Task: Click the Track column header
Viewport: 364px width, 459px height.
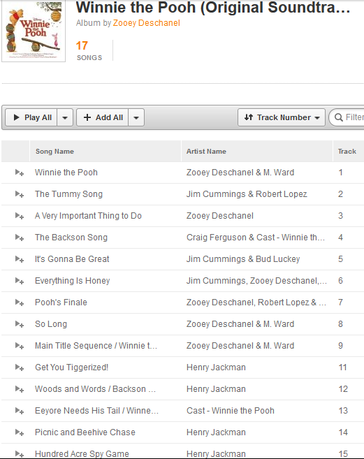Action: [349, 152]
